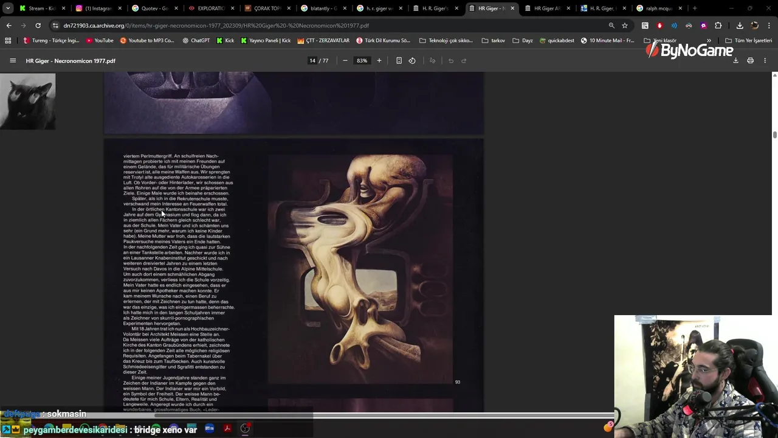
Task: Open Youtube to MP3 Converter bookmark
Action: point(147,41)
